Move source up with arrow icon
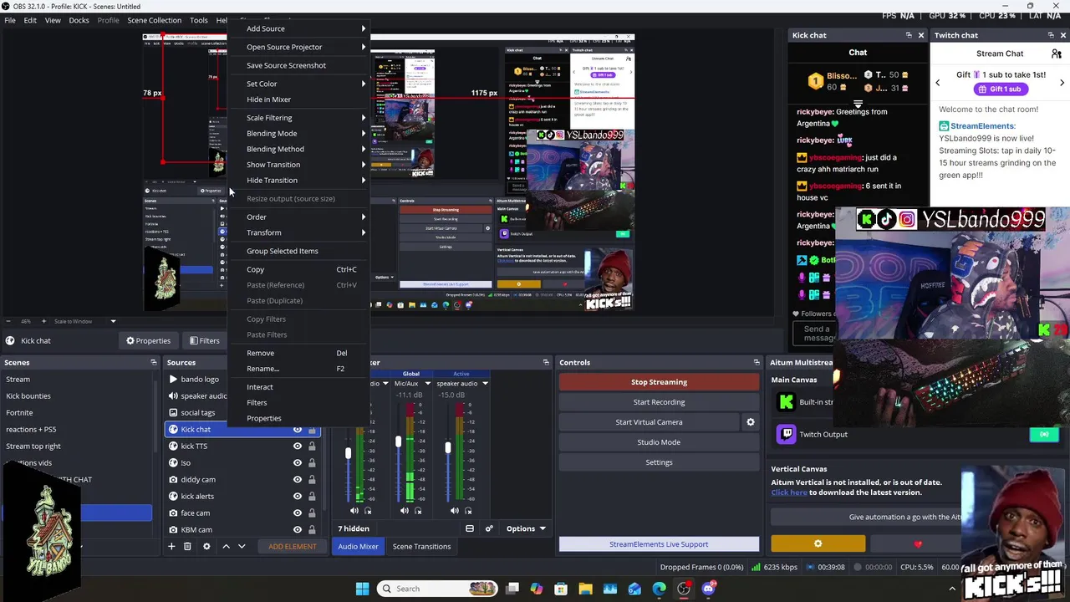 pos(226,546)
